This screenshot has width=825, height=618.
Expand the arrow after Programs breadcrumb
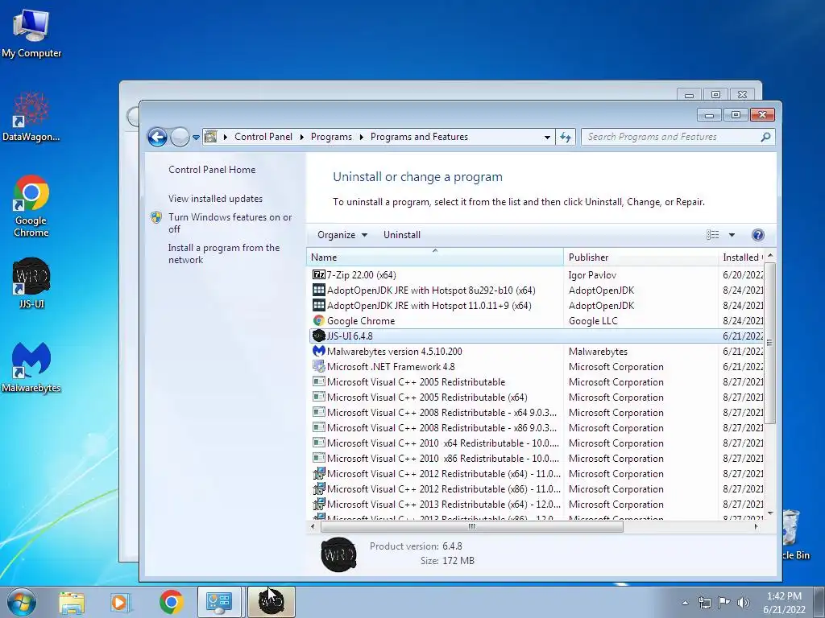coord(362,137)
